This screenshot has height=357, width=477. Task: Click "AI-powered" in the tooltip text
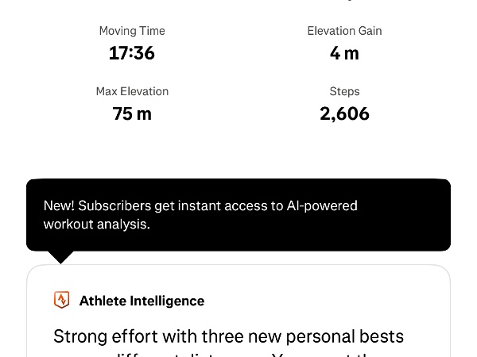point(322,205)
